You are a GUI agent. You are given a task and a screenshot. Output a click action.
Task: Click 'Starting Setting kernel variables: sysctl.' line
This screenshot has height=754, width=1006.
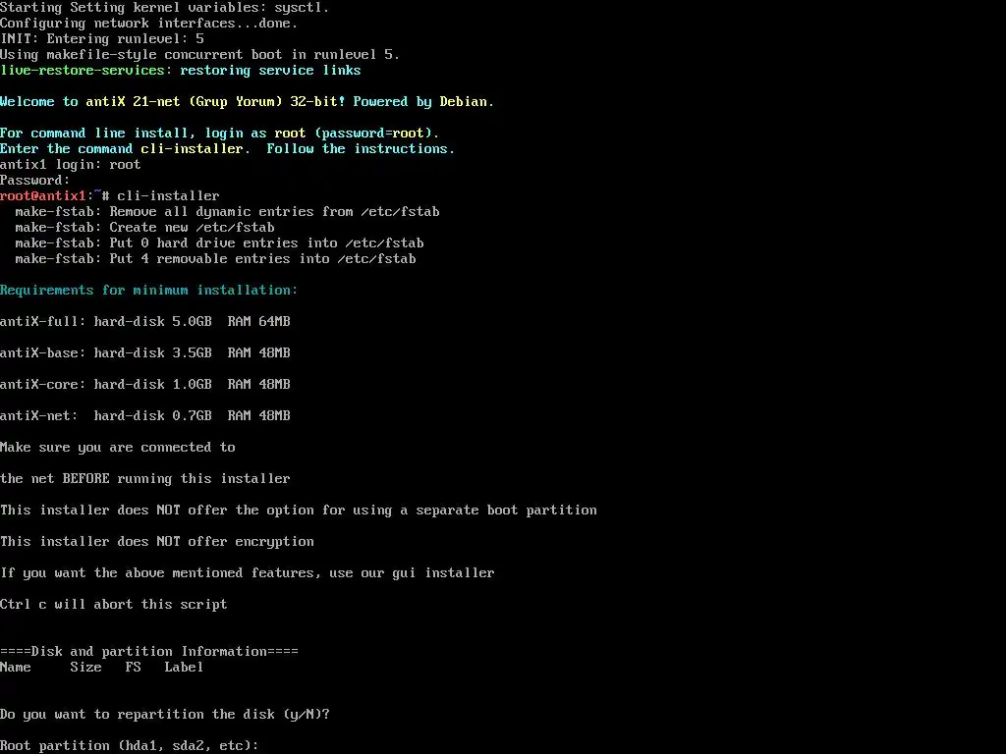click(165, 8)
